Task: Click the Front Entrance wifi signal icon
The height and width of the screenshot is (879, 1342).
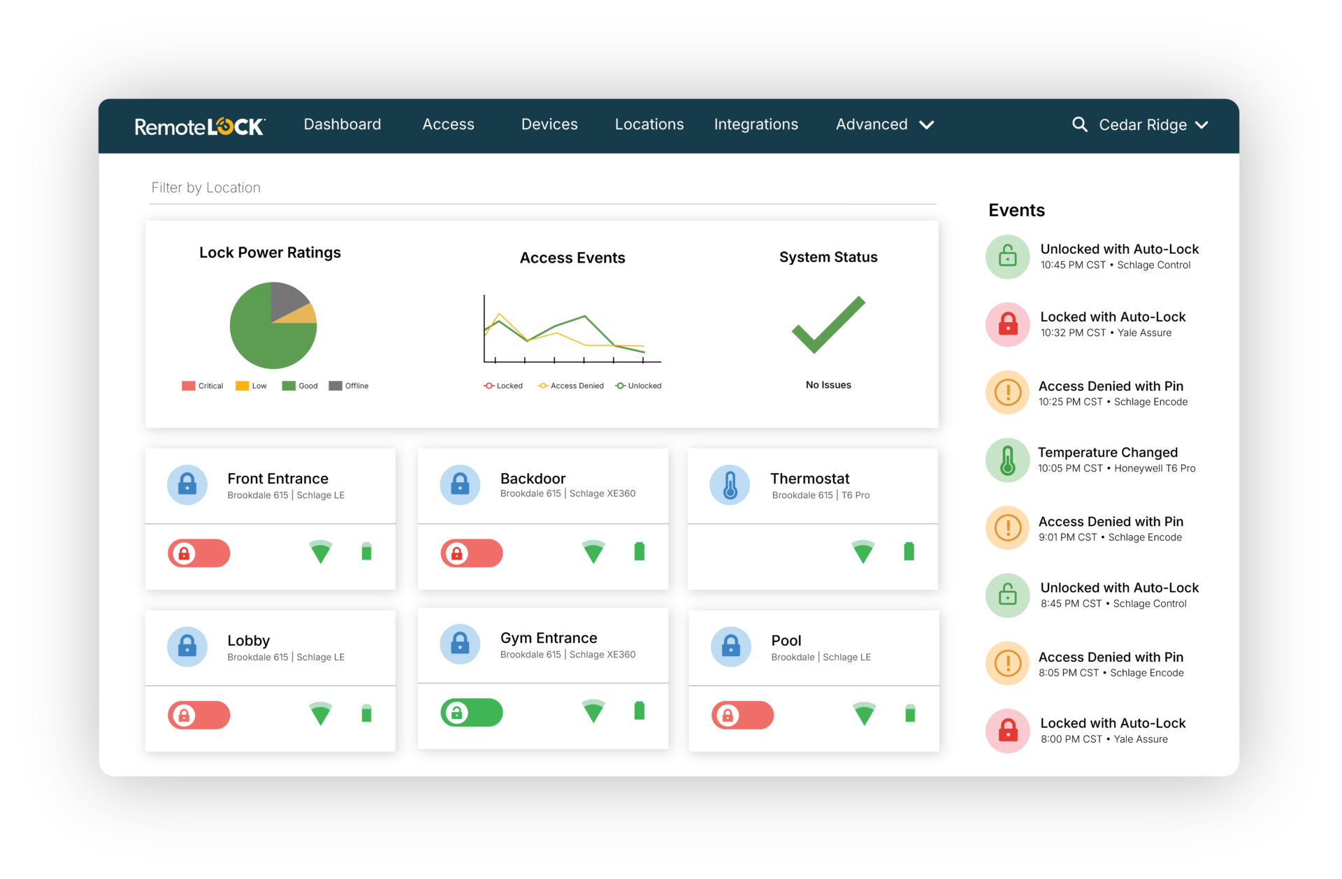Action: (x=321, y=552)
